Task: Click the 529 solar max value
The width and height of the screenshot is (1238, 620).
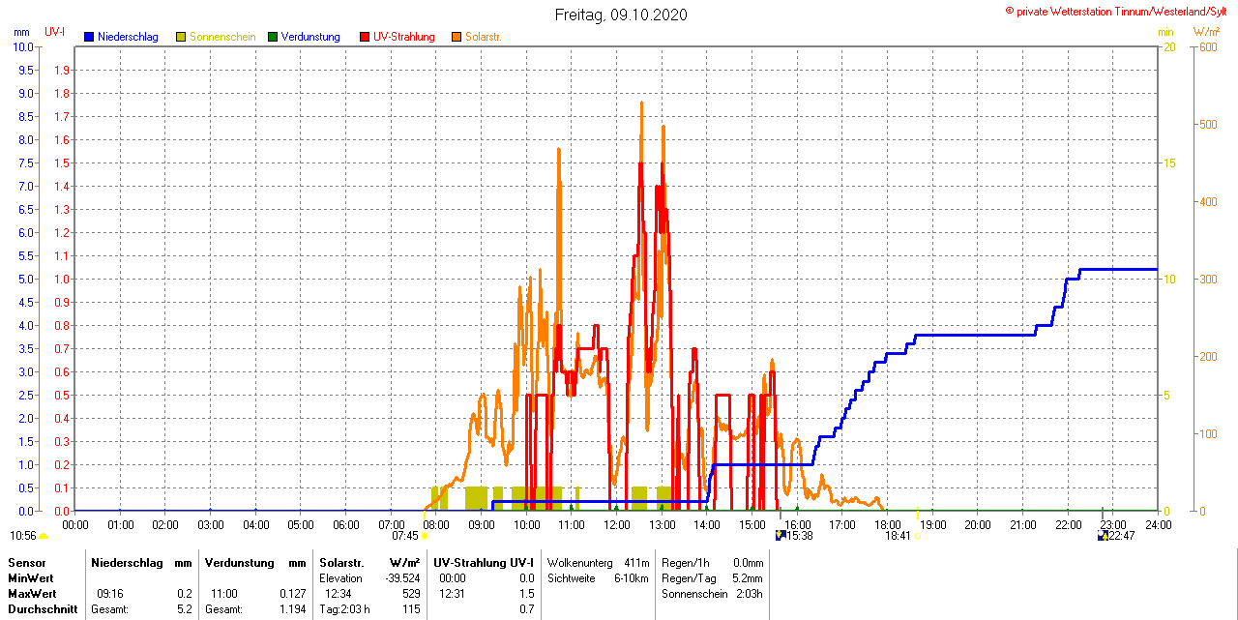Action: click(412, 594)
